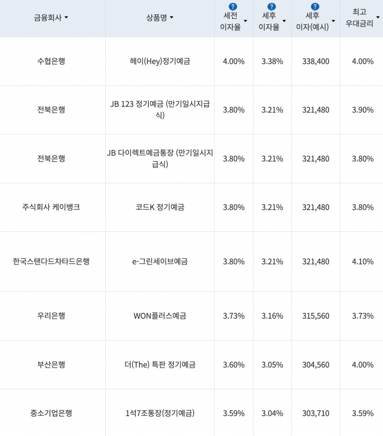Open the 세후 이자(예시) sort dropdown
Image resolution: width=383 pixels, height=436 pixels.
(333, 21)
